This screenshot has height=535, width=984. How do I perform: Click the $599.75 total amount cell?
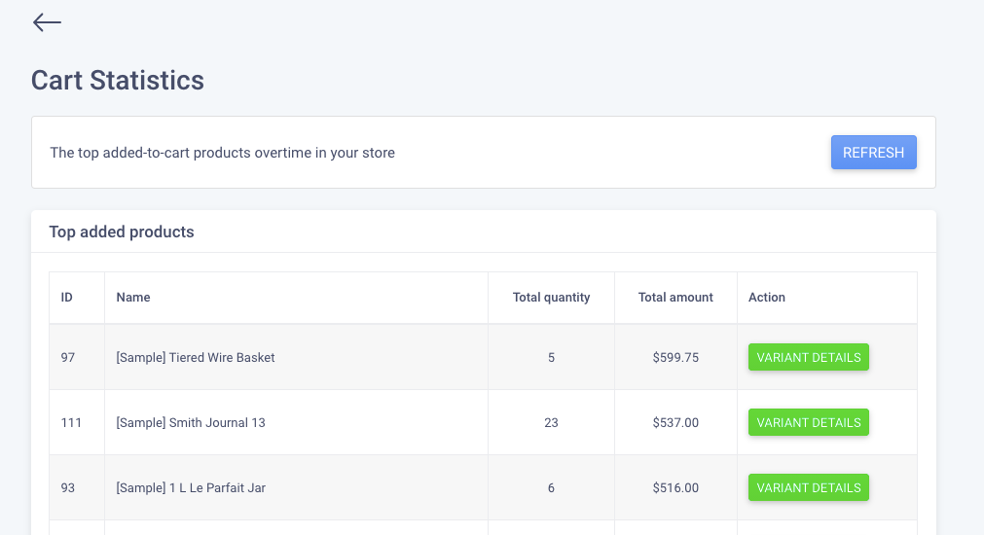point(675,358)
